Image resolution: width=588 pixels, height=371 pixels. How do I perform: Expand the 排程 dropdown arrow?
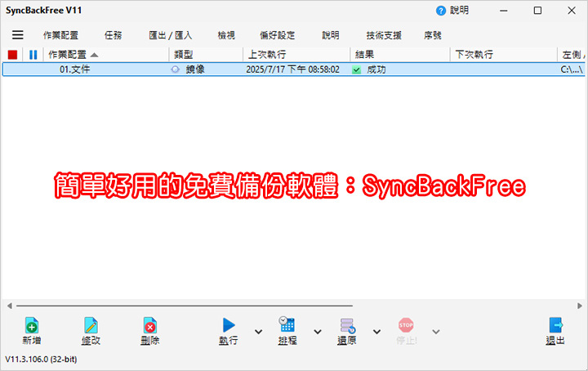(318, 332)
